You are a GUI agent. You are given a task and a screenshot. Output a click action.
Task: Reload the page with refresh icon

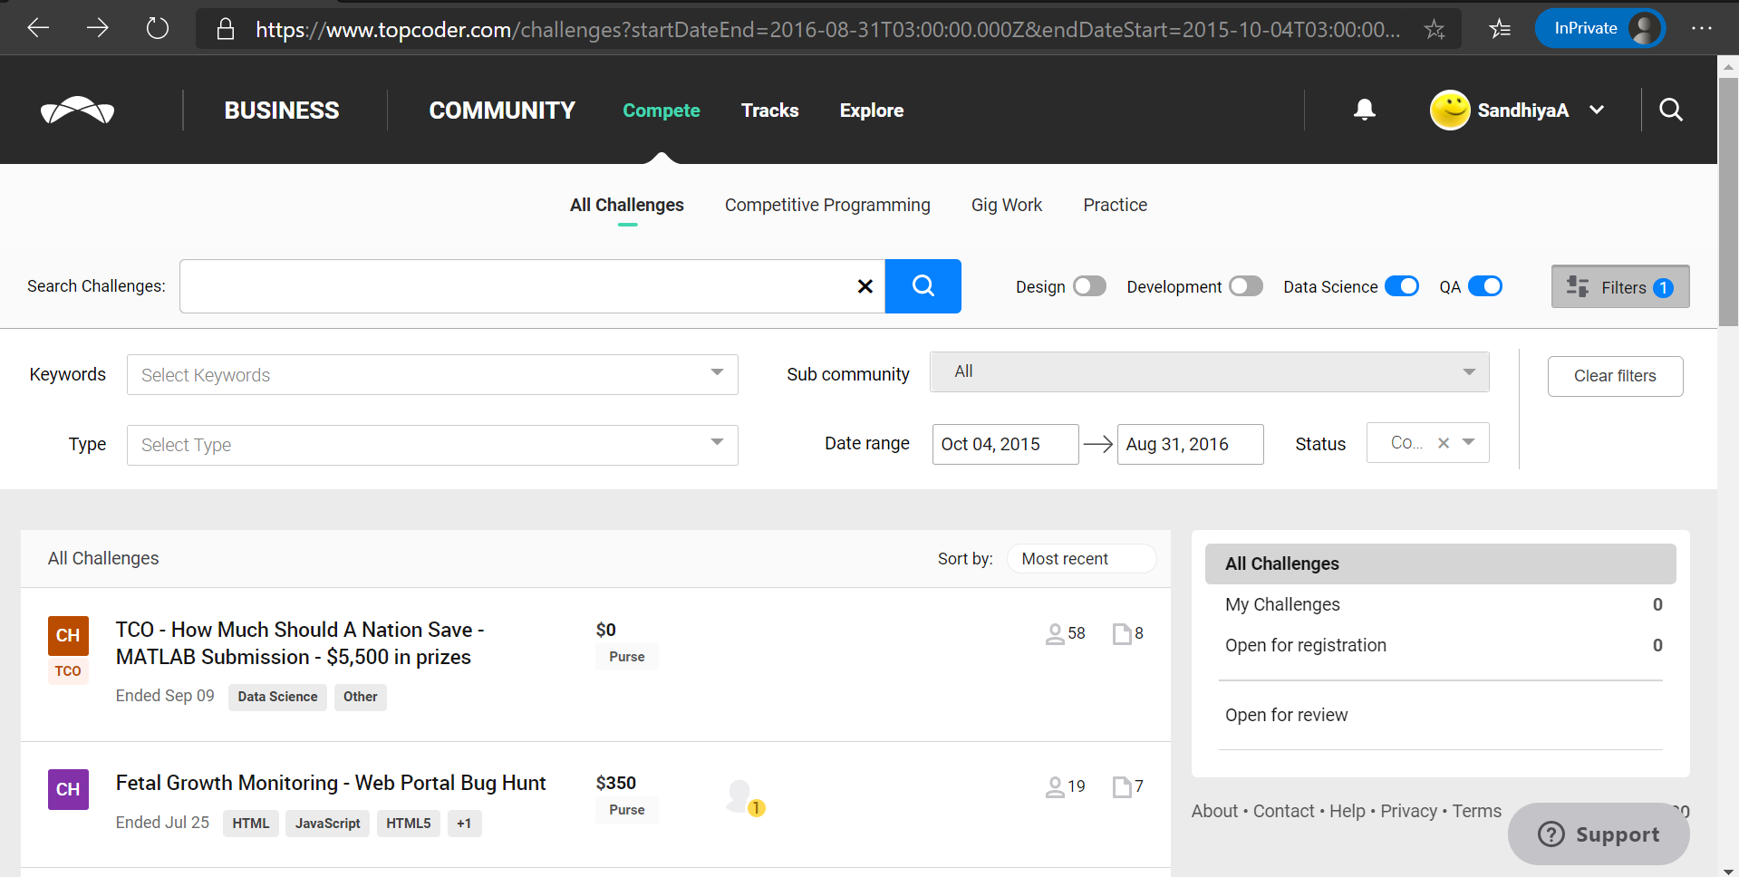158,28
